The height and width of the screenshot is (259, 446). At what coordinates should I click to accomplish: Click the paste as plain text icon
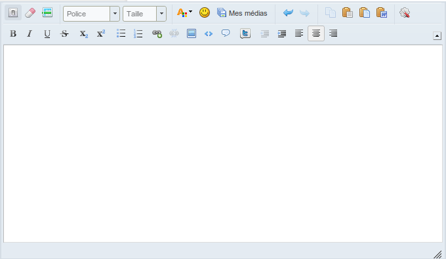click(365, 13)
